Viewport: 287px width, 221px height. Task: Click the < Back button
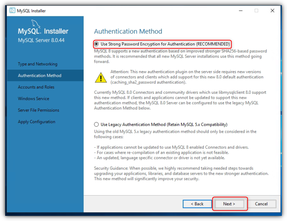coord(197,204)
